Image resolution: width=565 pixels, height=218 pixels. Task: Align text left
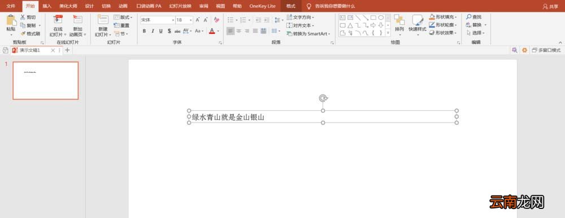(231, 31)
